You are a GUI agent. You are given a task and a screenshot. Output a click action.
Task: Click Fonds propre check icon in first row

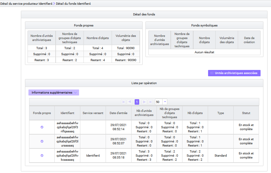(42, 127)
